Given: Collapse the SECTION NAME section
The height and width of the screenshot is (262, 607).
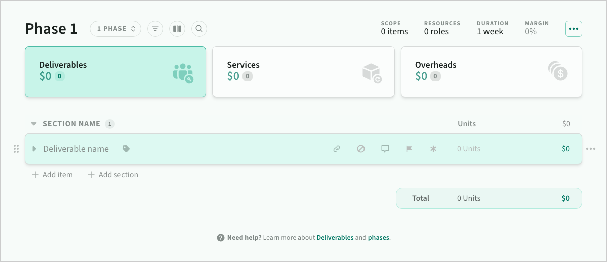Looking at the screenshot, I should tap(34, 124).
